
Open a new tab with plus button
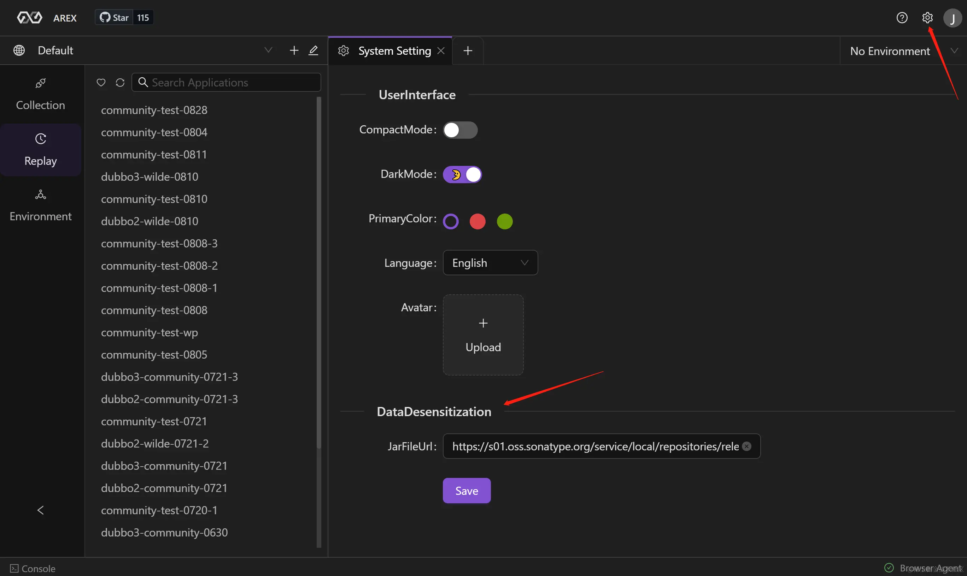[468, 51]
